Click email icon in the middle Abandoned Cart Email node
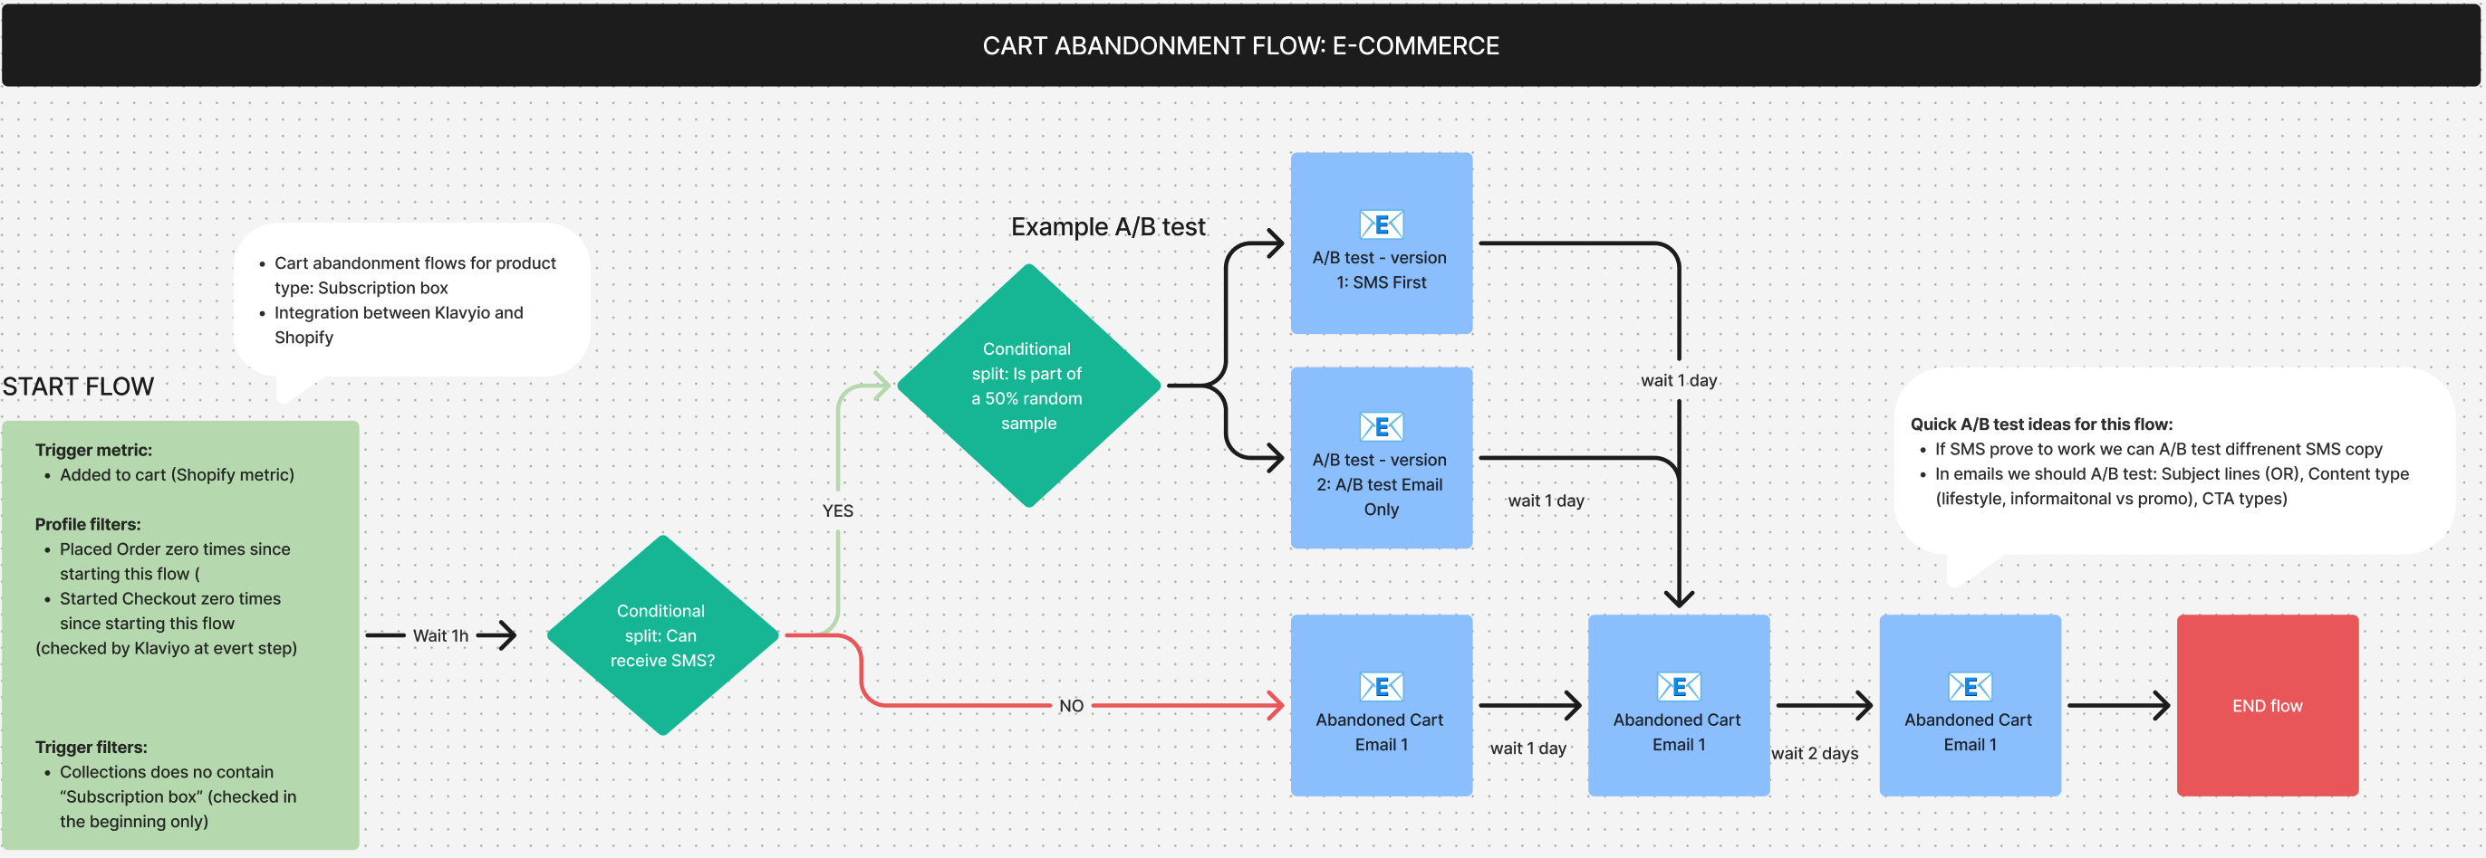The width and height of the screenshot is (2486, 858). (x=1678, y=686)
